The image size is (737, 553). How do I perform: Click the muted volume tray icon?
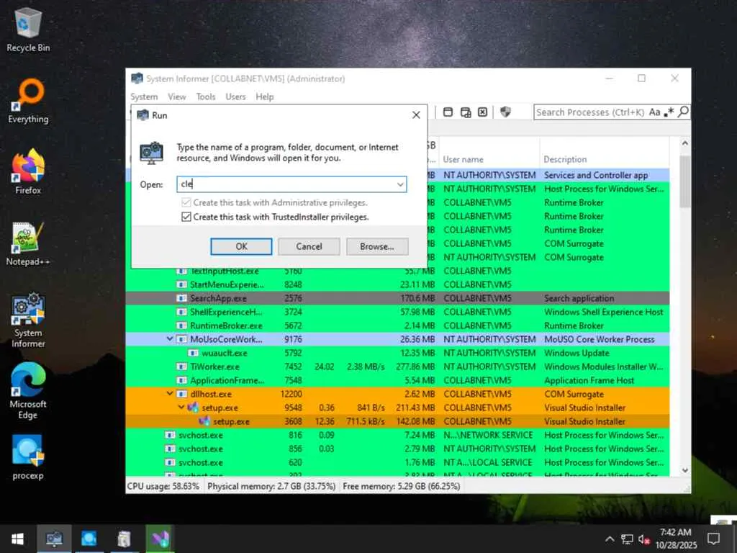644,539
